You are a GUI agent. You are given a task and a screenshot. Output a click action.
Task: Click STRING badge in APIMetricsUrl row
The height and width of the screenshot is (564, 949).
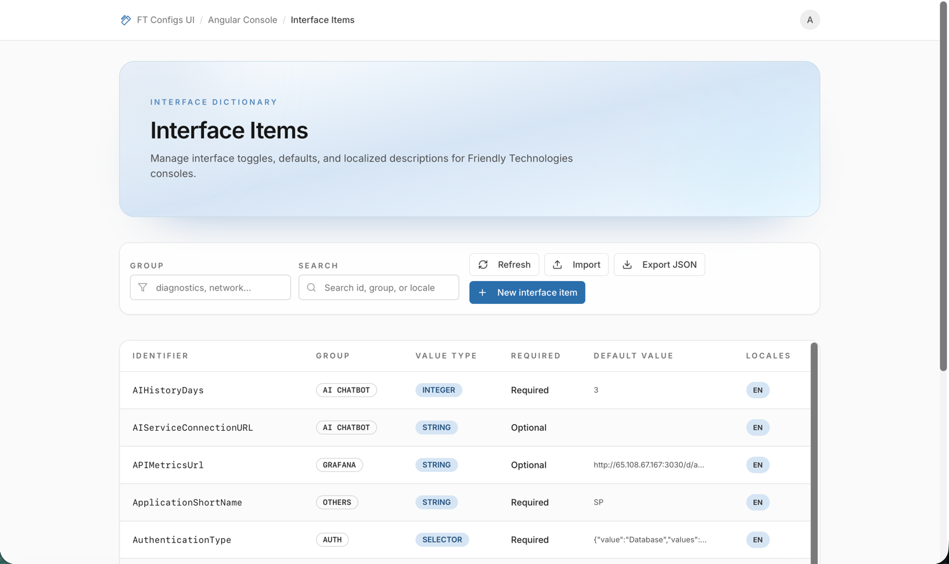436,465
